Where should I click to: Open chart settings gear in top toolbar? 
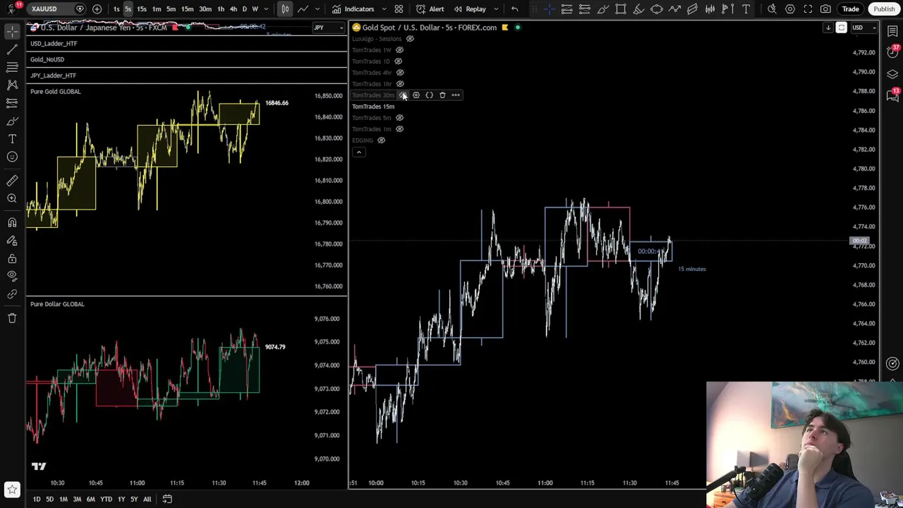coord(790,9)
